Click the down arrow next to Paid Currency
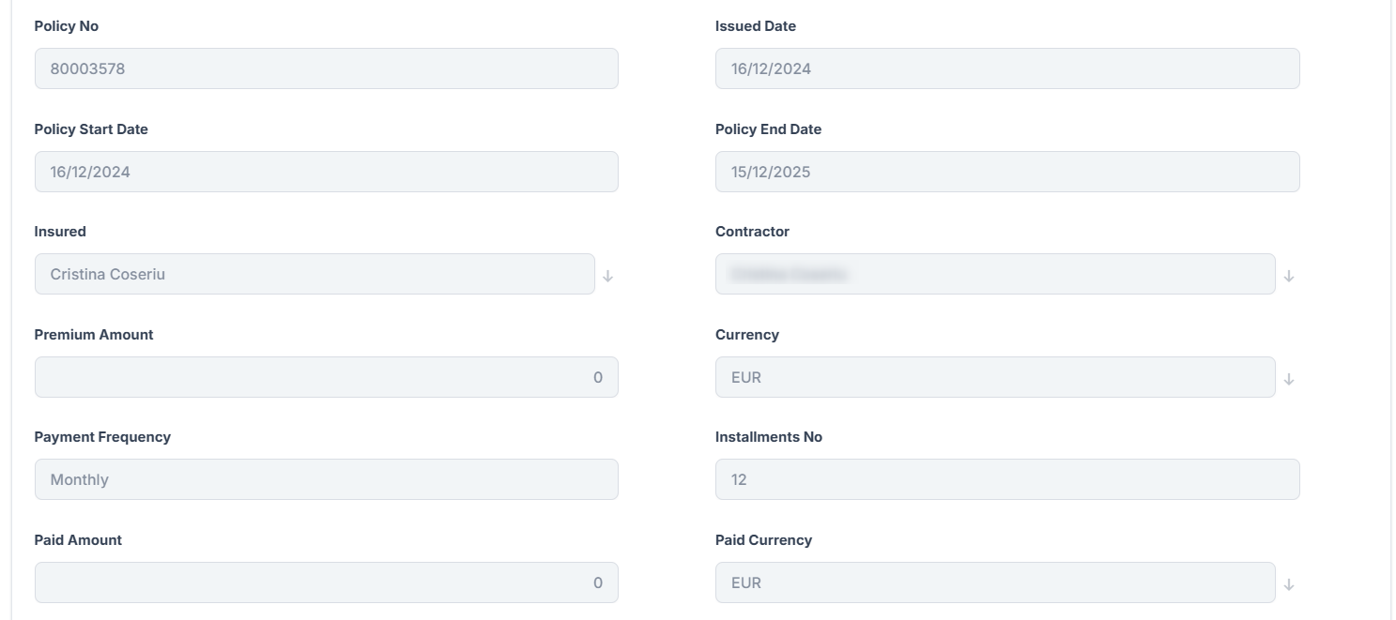This screenshot has height=620, width=1396. tap(1289, 584)
